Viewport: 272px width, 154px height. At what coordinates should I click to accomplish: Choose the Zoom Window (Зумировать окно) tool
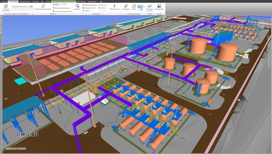pyautogui.click(x=90, y=8)
